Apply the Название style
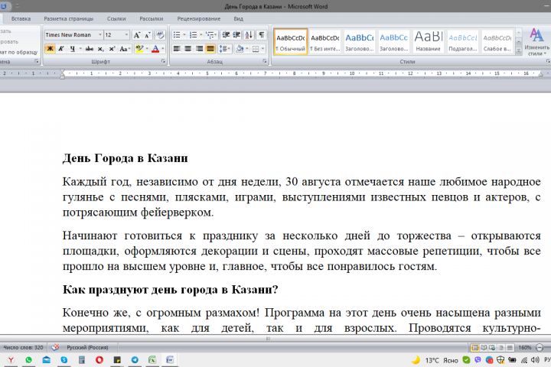The width and height of the screenshot is (551, 367). click(429, 42)
